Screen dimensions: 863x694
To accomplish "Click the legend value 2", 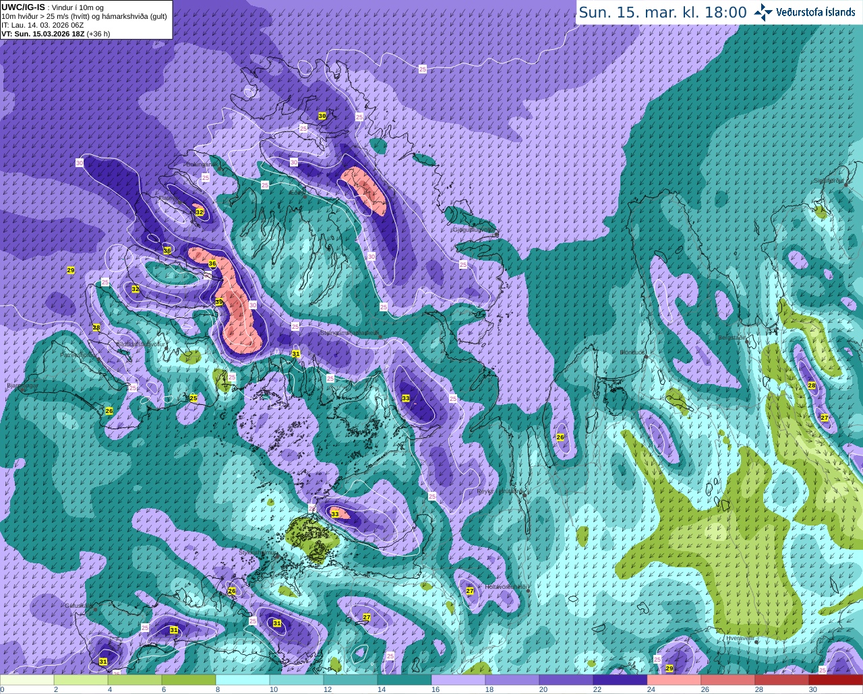I will (x=56, y=689).
